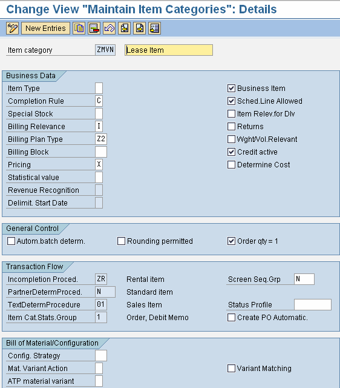Toggle the Create PO Automatic. checkbox

231,317
